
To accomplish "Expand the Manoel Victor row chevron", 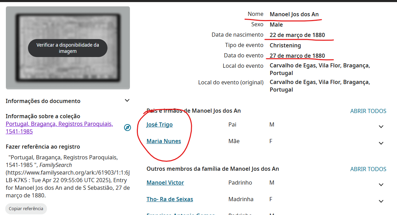I will click(381, 185).
